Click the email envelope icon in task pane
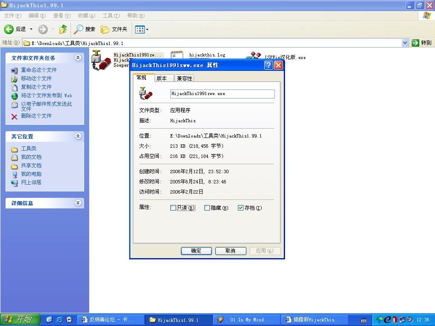 click(14, 105)
